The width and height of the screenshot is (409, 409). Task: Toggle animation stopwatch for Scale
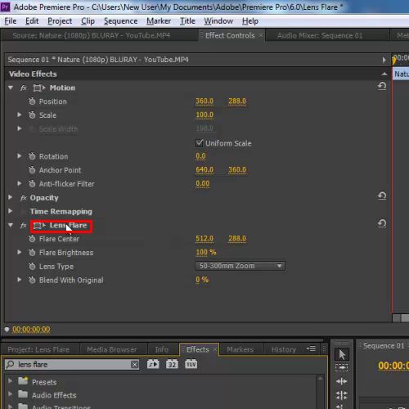click(32, 115)
